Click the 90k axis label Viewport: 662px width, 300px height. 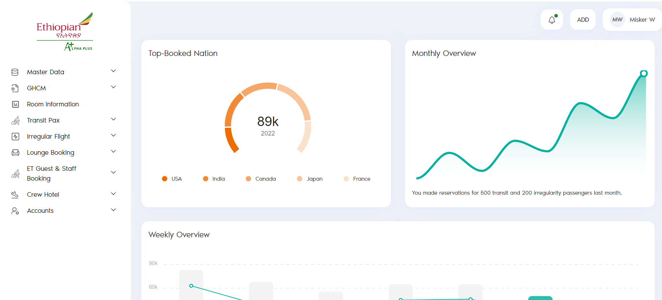coord(153,263)
